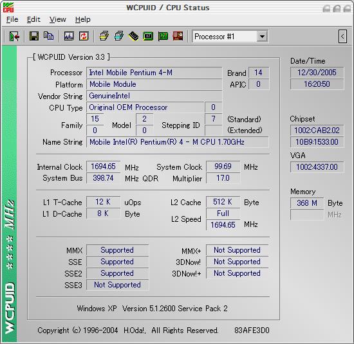Image resolution: width=354 pixels, height=344 pixels.
Task: Open the yellow stacked windows info icon
Action: pos(104,36)
